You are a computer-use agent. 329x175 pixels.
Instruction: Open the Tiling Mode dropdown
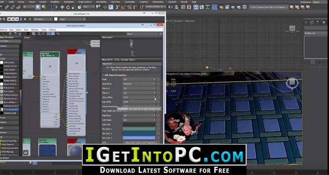pos(139,84)
